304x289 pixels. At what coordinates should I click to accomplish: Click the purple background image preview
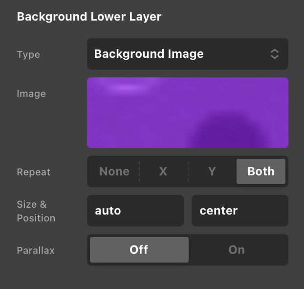(188, 113)
